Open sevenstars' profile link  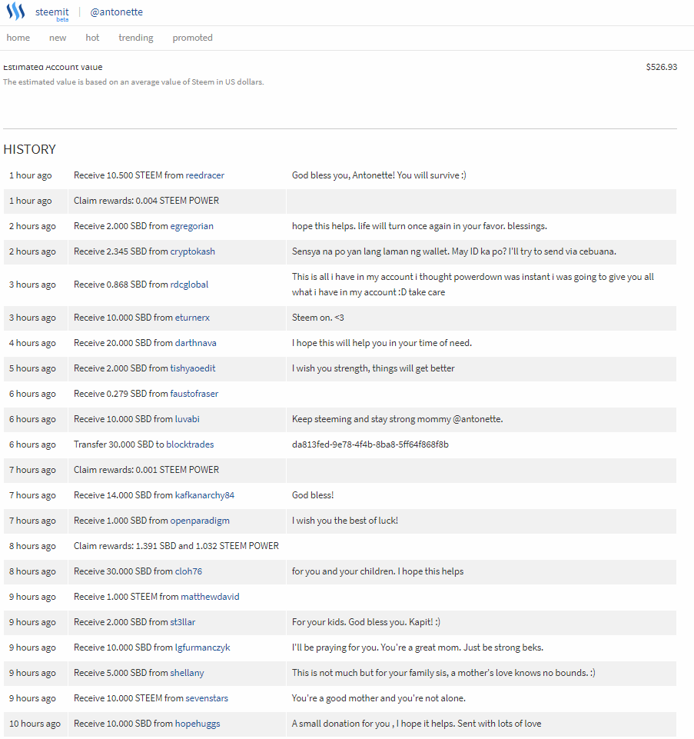pos(207,698)
